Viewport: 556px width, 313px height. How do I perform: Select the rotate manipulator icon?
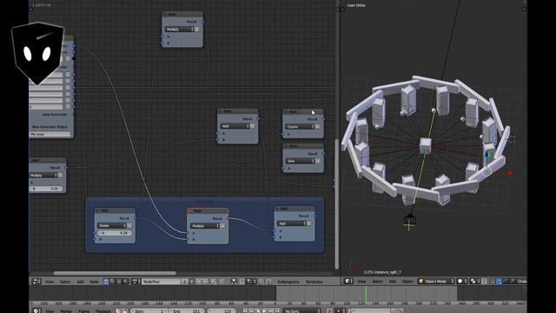(506, 281)
